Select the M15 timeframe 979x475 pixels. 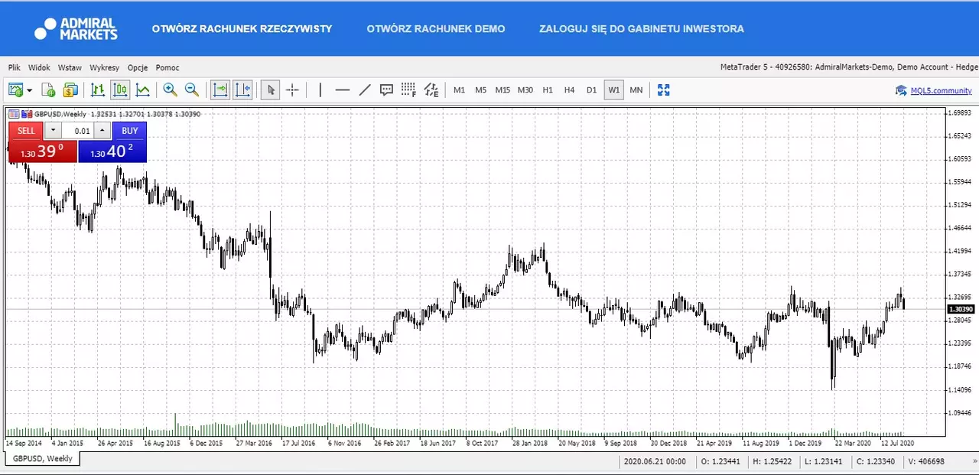click(503, 89)
